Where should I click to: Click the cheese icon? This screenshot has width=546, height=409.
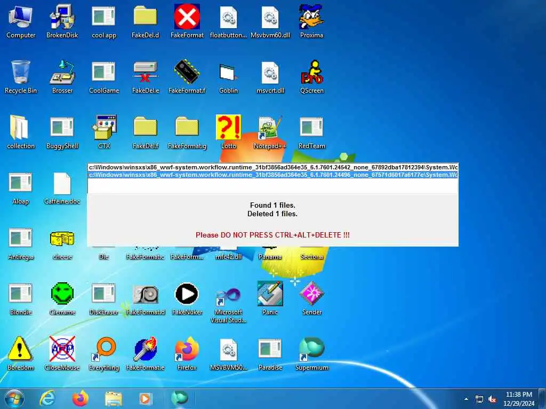tap(62, 243)
